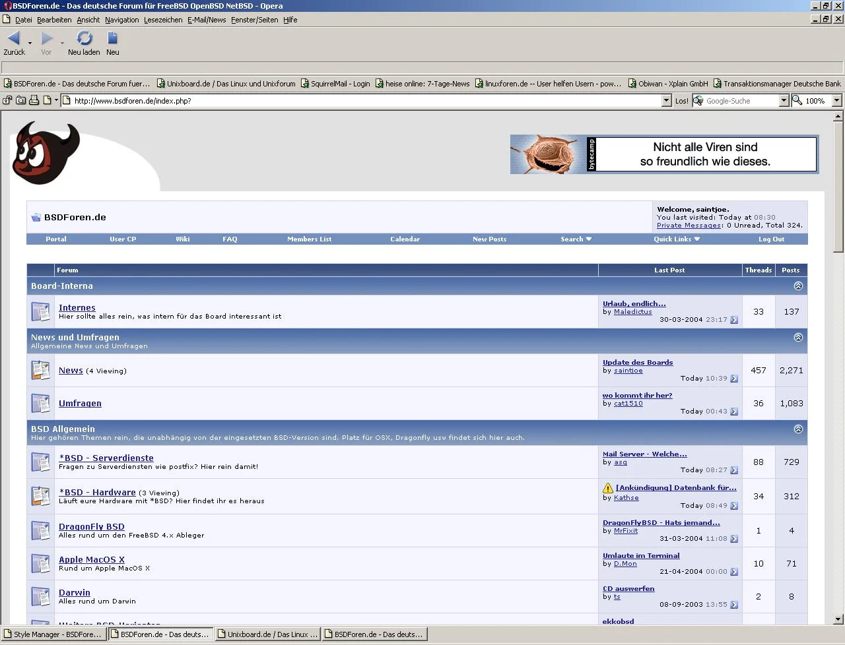Viewport: 845px width, 645px height.
Task: Open the *BSD - Hardware forum
Action: pos(97,493)
